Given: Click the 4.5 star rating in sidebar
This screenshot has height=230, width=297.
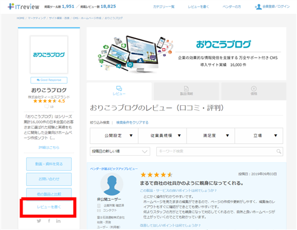Looking at the screenshot, I should [49, 101].
